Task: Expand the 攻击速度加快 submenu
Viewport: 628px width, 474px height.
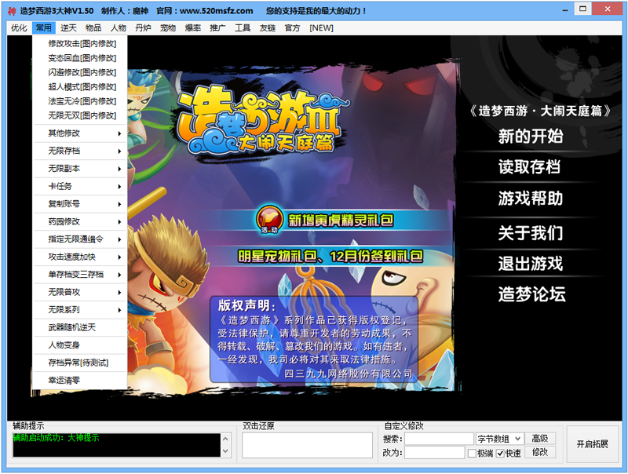Action: click(x=80, y=257)
